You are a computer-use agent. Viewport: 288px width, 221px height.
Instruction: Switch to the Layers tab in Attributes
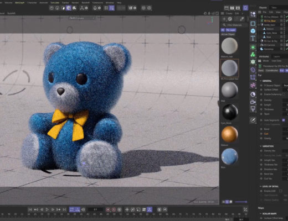coord(276,56)
